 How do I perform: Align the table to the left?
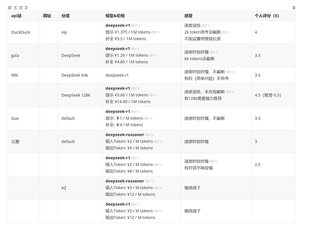[16, 8]
